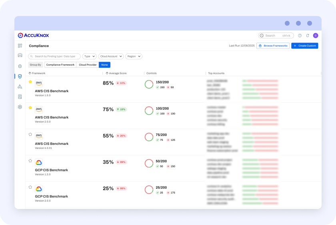Click the bug-shaped issues icon in sidebar
The image size is (336, 225).
[20, 66]
